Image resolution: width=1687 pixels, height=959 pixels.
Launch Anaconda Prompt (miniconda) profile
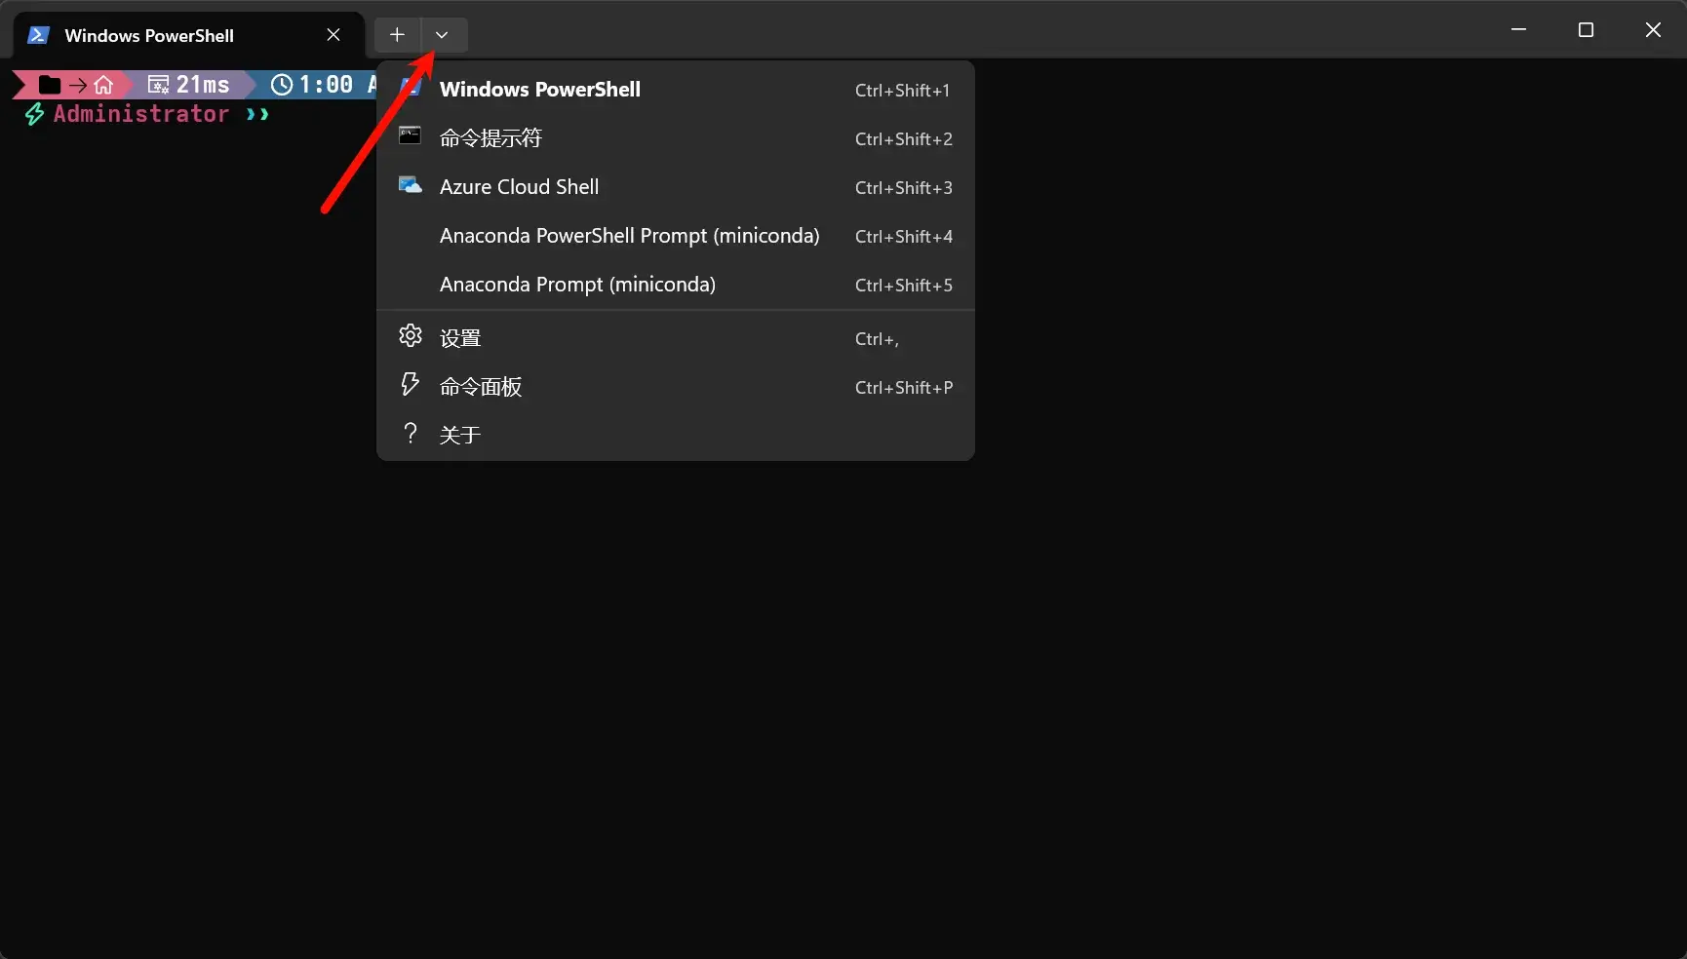[577, 285]
